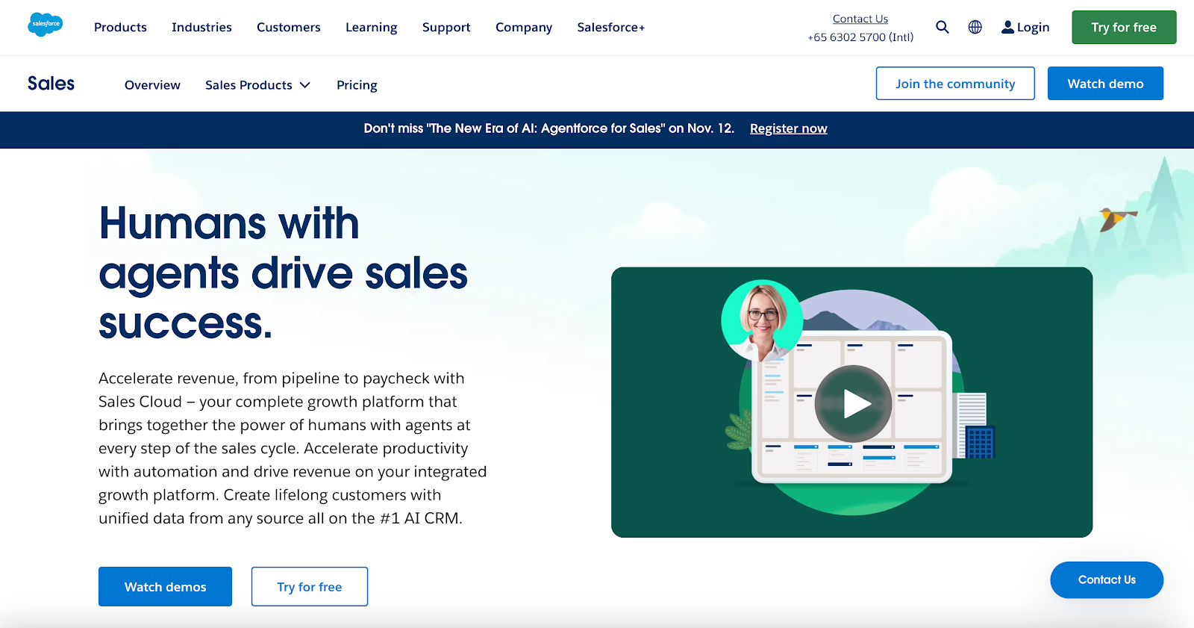Image resolution: width=1194 pixels, height=628 pixels.
Task: Open the floating Contact Us chat button
Action: tap(1107, 580)
